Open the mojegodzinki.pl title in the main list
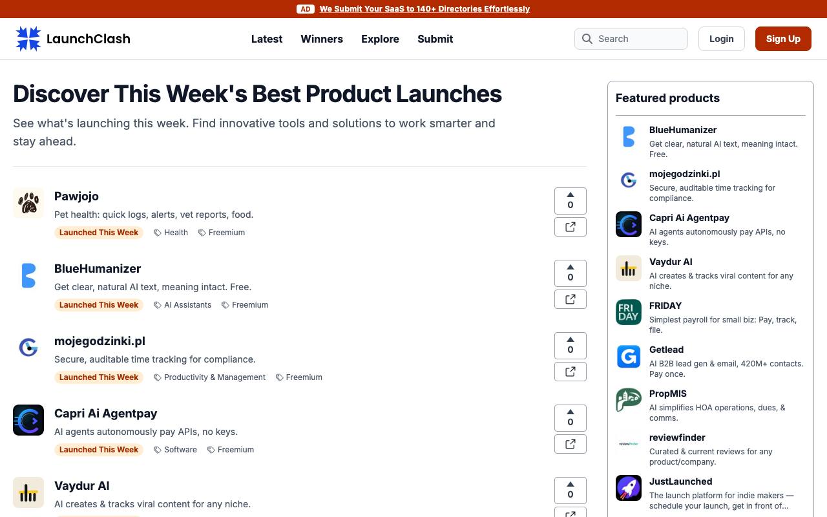The width and height of the screenshot is (827, 517). 100,341
